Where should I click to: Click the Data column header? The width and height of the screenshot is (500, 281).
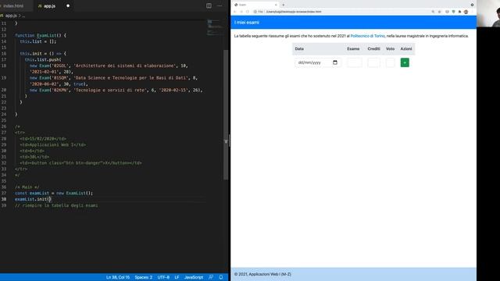coord(299,48)
